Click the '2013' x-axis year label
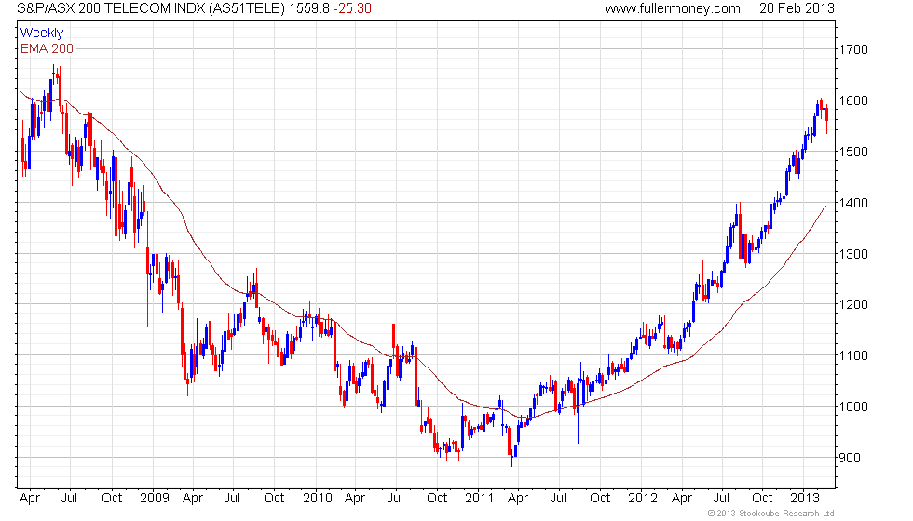This screenshot has width=913, height=521. [805, 499]
